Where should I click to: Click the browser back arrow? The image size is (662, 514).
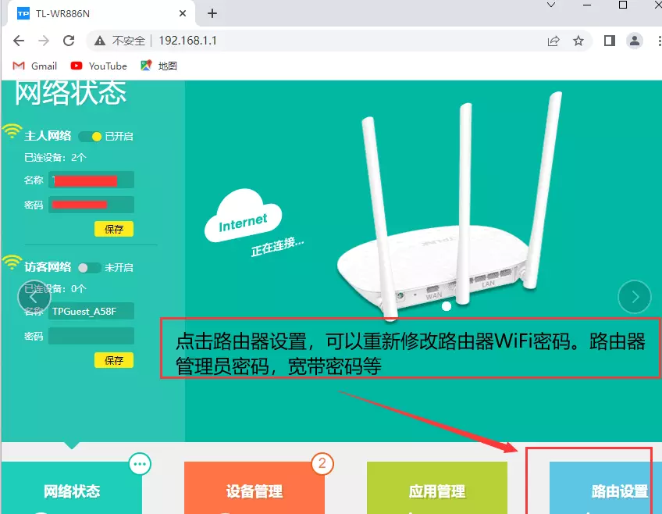tap(19, 41)
